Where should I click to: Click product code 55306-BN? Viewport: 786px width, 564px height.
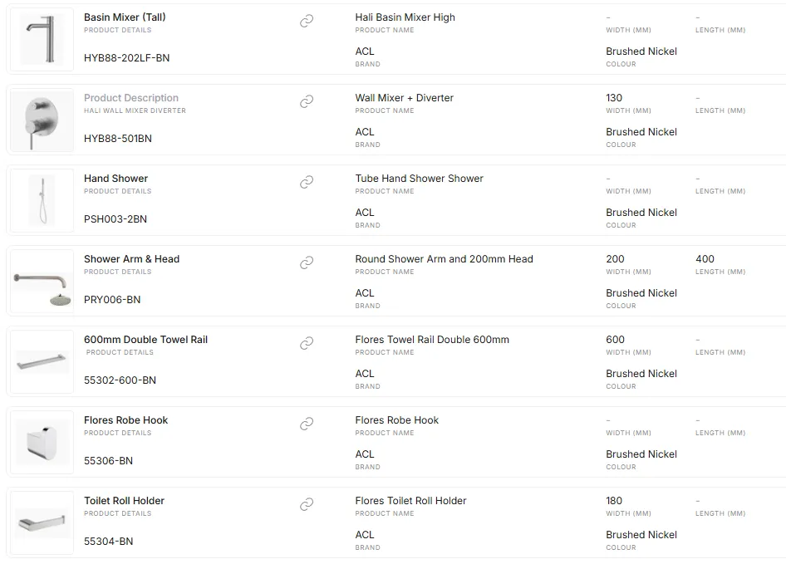[108, 461]
